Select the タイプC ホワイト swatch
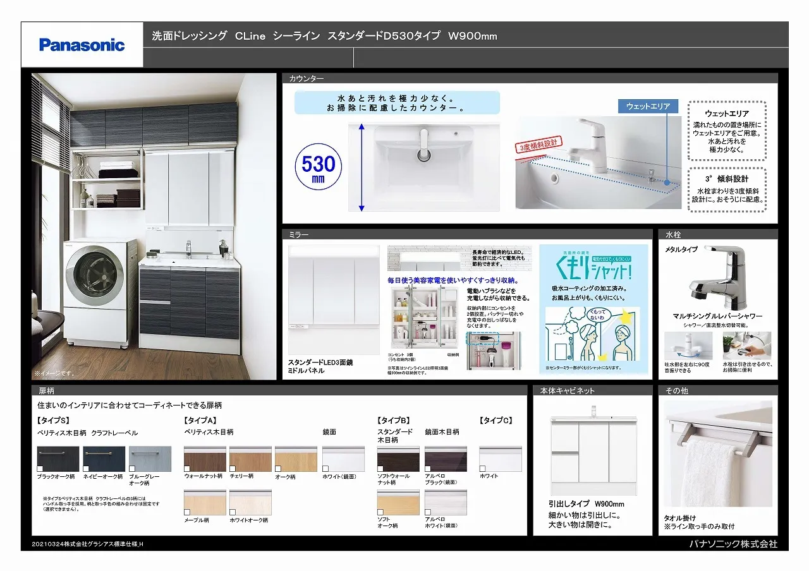Screen dimensions: 809x571 click(501, 459)
